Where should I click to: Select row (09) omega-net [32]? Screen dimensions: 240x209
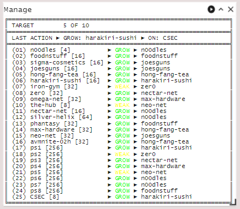[x=102, y=99]
